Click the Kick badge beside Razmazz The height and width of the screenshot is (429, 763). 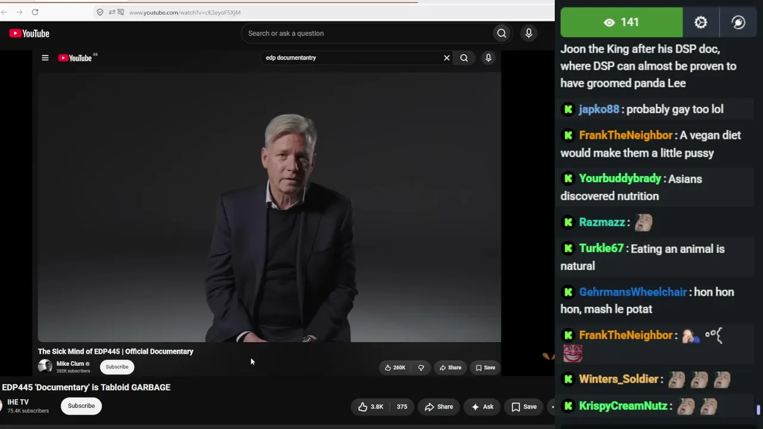coord(568,222)
